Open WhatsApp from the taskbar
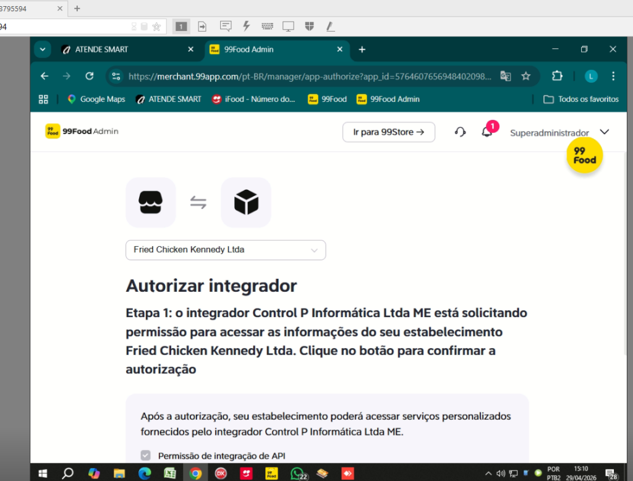 click(297, 474)
